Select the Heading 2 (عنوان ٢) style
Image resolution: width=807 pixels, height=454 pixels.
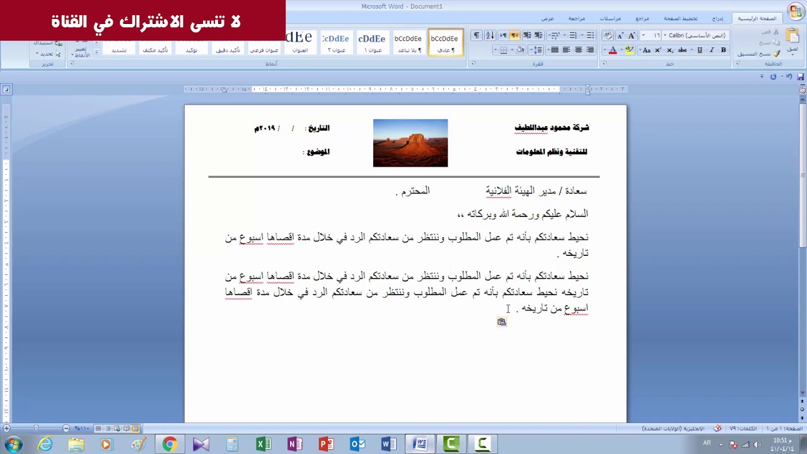point(335,42)
